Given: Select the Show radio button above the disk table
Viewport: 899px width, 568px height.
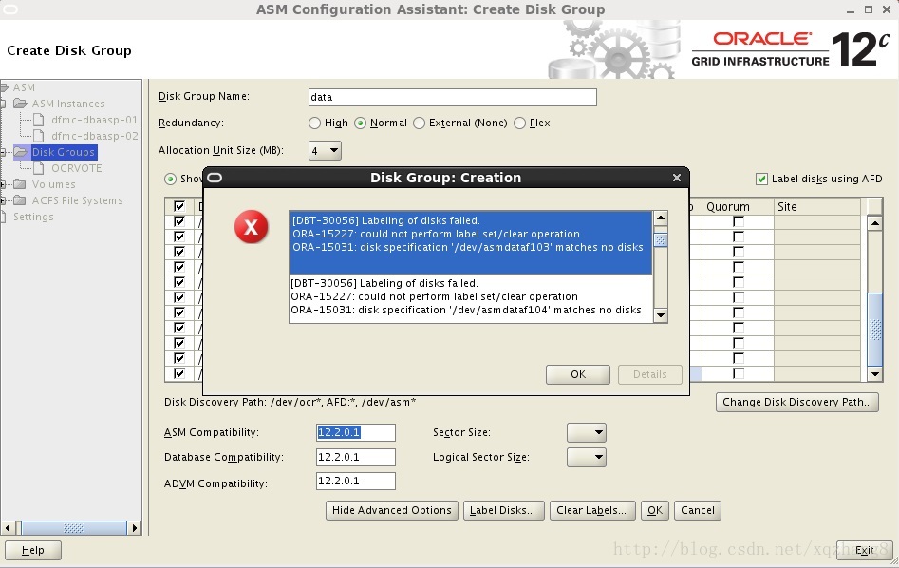Looking at the screenshot, I should [x=170, y=179].
